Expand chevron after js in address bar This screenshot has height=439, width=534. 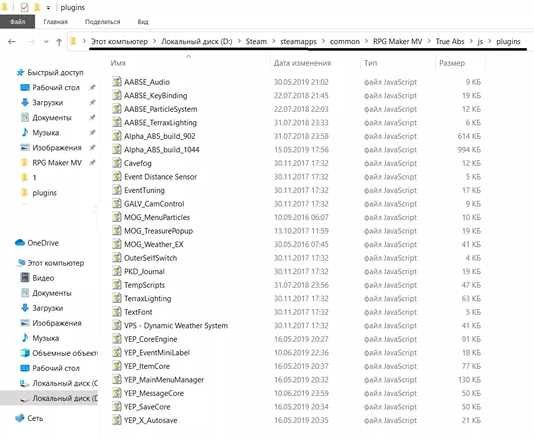[490, 41]
